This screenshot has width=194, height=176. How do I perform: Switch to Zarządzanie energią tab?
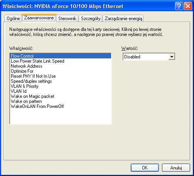[123, 19]
